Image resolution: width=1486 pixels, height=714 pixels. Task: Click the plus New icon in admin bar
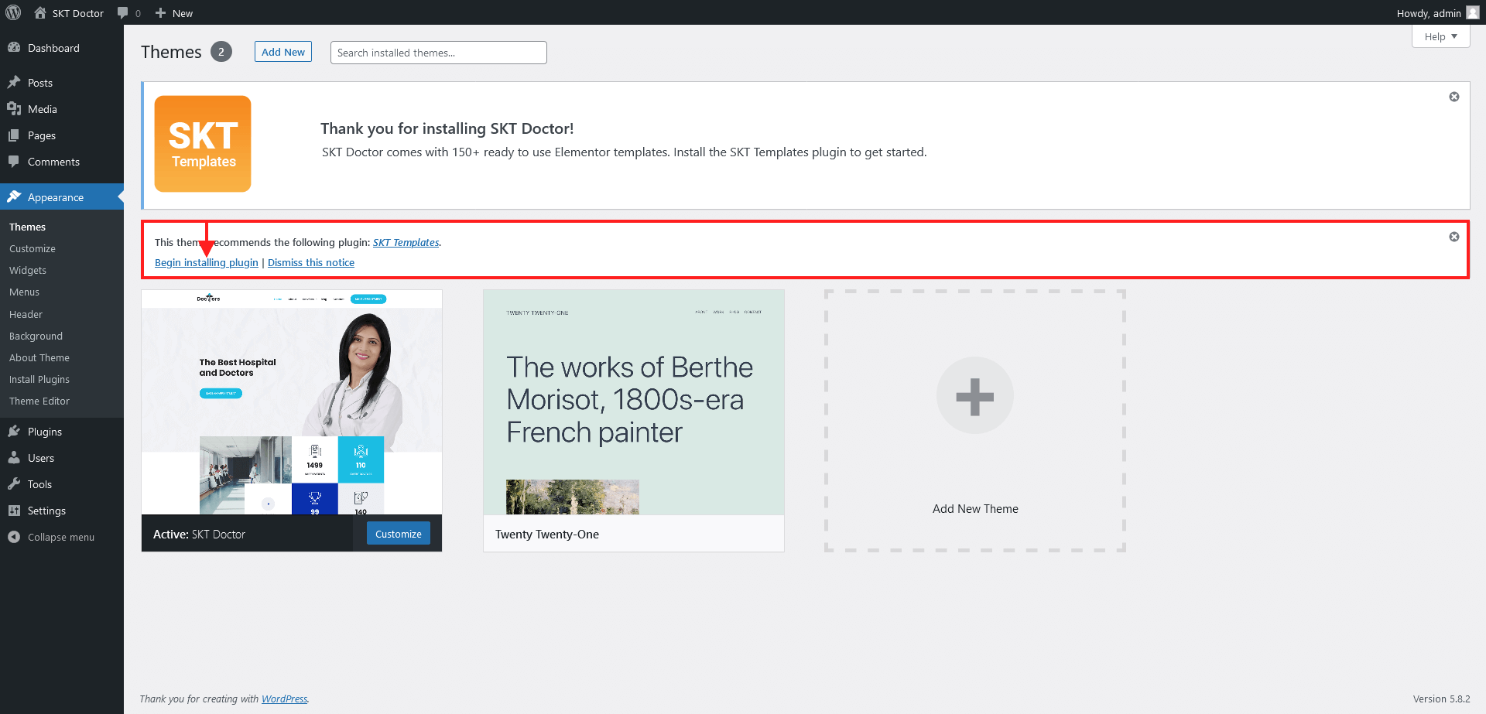tap(160, 13)
